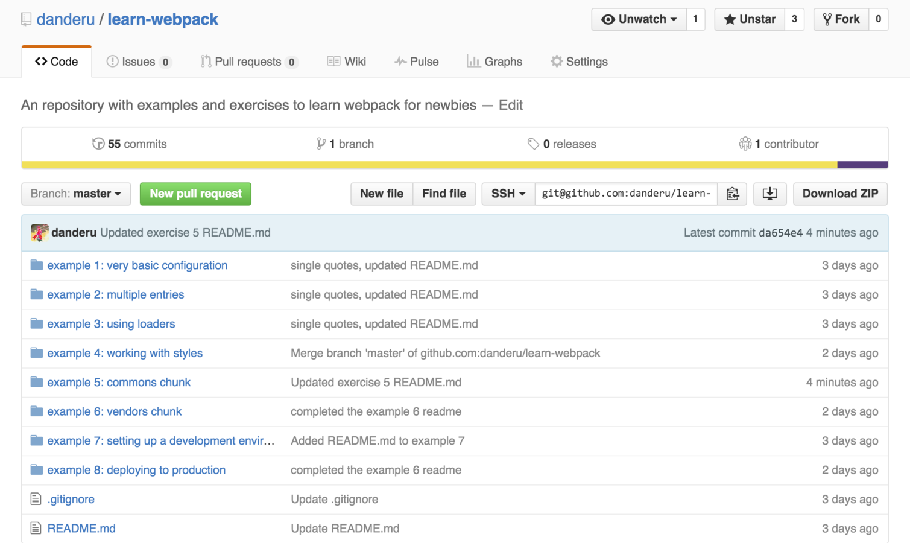Click New pull request button
This screenshot has width=910, height=543.
(x=195, y=194)
